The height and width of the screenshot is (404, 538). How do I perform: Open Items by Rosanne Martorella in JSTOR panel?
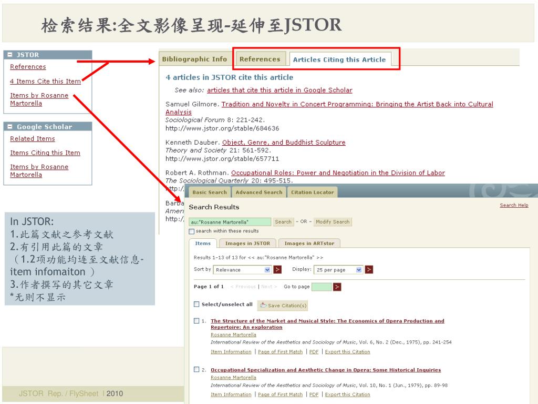pyautogui.click(x=39, y=99)
